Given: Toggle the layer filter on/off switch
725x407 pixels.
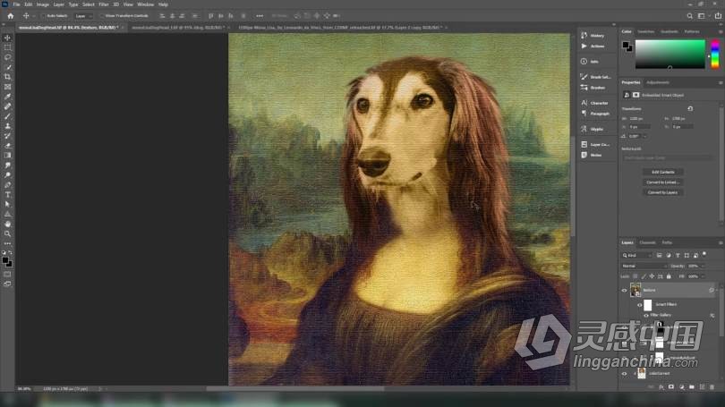Looking at the screenshot, I should (x=704, y=254).
